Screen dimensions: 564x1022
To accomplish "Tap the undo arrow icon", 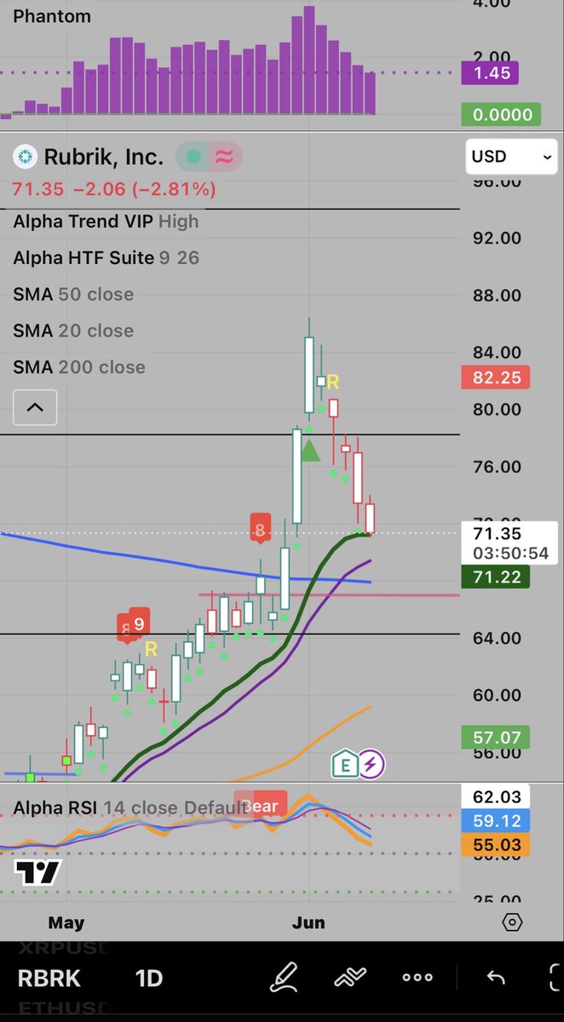I will coord(496,978).
